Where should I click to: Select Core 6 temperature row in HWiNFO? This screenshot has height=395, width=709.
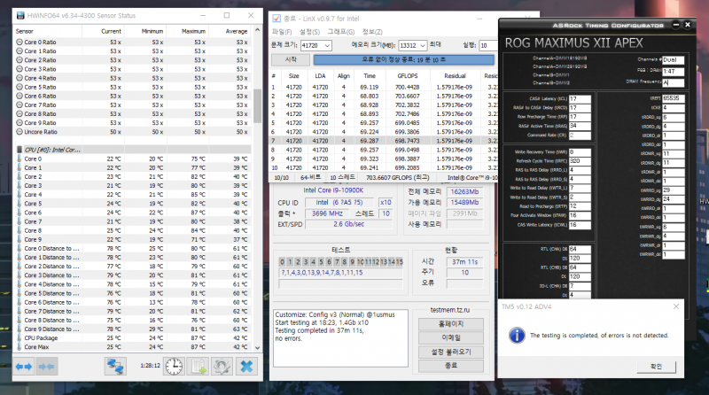pos(133,213)
